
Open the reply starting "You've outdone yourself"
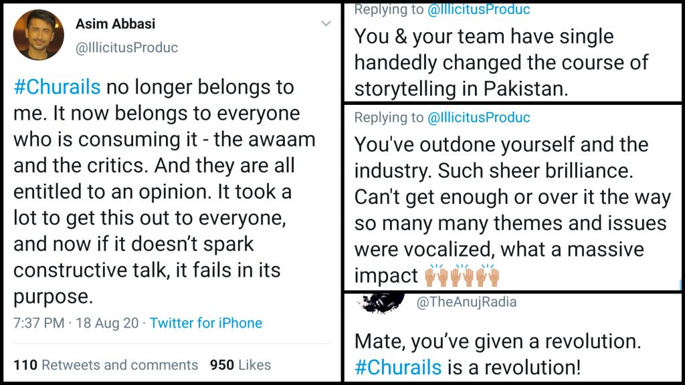512,197
